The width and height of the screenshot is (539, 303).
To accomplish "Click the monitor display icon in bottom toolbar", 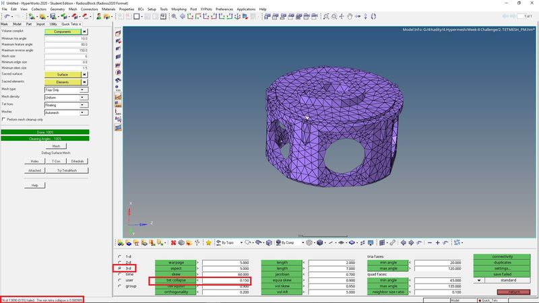I will [x=371, y=243].
